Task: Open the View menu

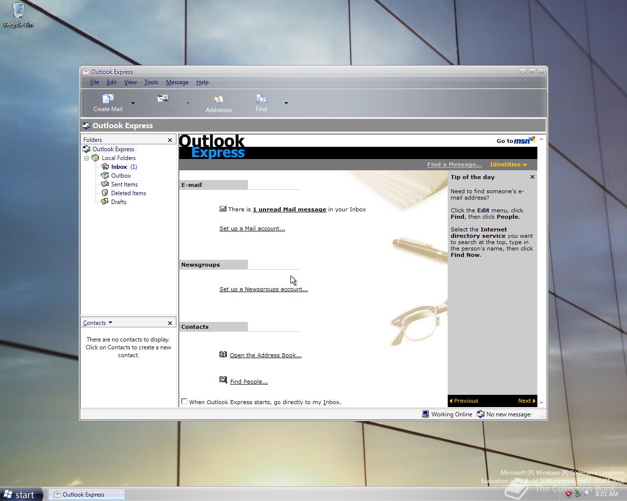Action: coord(130,82)
